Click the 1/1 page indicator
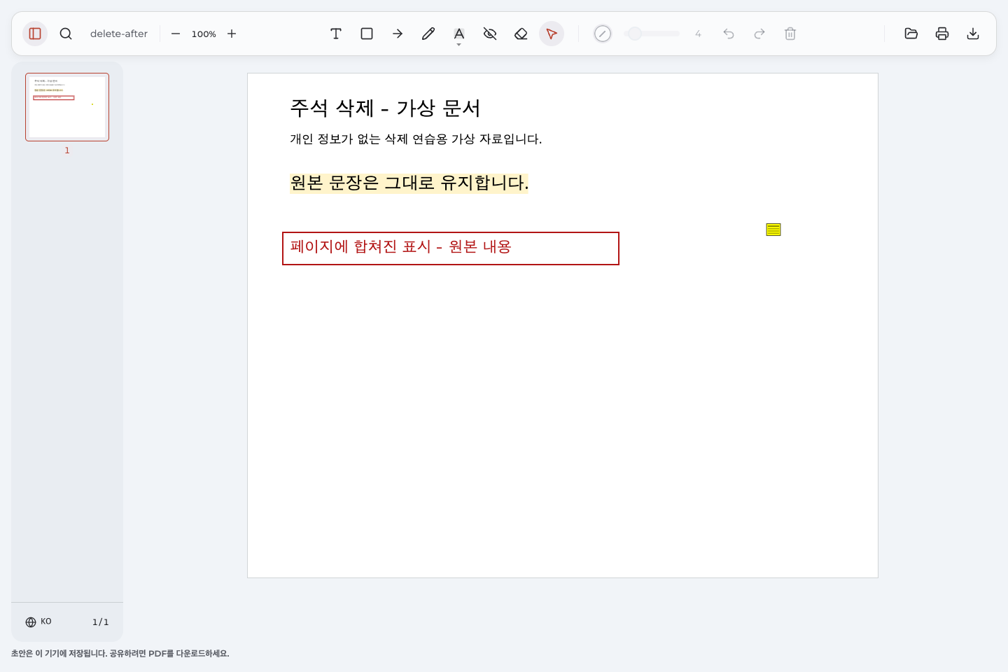The image size is (1008, 672). (101, 622)
